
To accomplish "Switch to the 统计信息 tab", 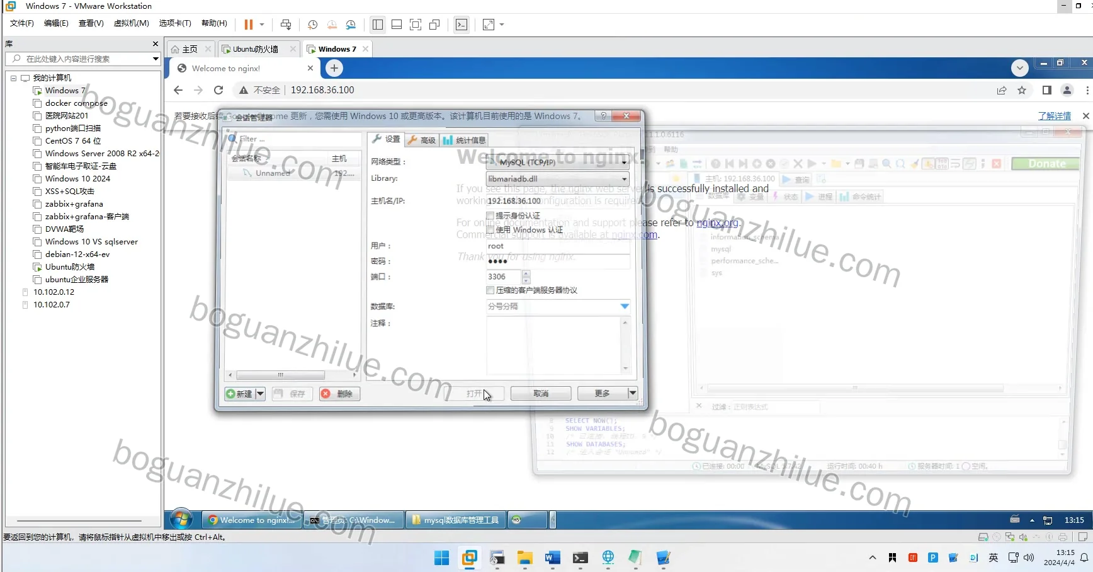I will 464,140.
